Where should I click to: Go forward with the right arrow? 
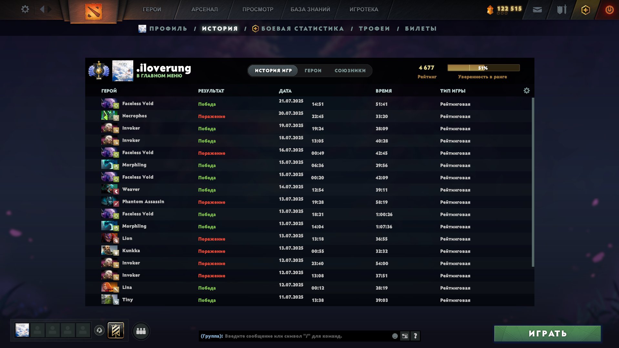pyautogui.click(x=49, y=9)
